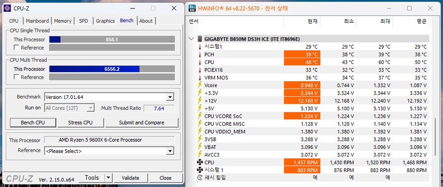Click the HWiNFO app icon in title bar
Viewport: 443px width, 187px height.
(192, 8)
